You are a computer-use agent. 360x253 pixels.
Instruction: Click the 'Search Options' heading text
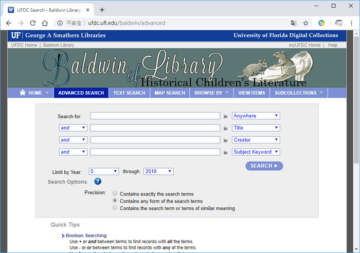tap(67, 182)
